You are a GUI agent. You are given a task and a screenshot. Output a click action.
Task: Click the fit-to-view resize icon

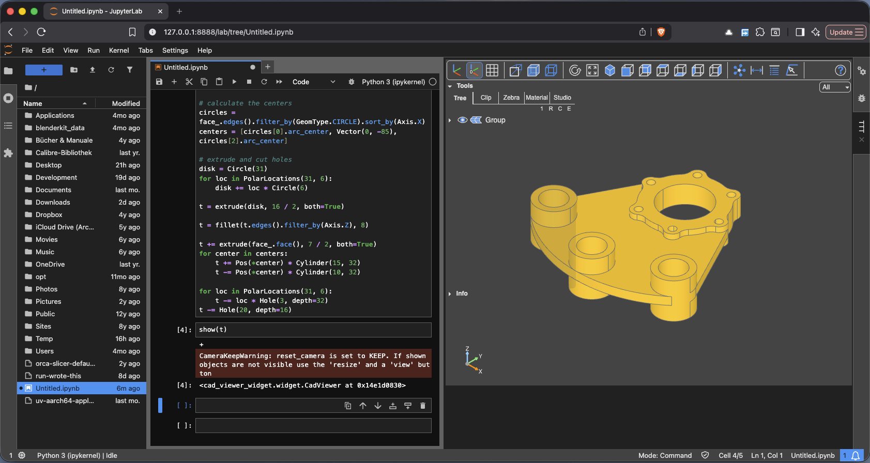592,70
